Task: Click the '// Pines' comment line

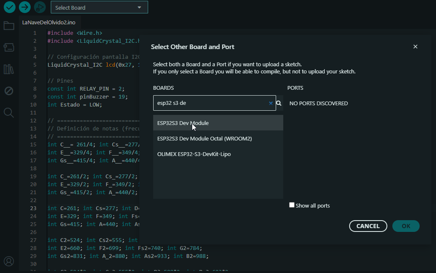Action: tap(60, 81)
